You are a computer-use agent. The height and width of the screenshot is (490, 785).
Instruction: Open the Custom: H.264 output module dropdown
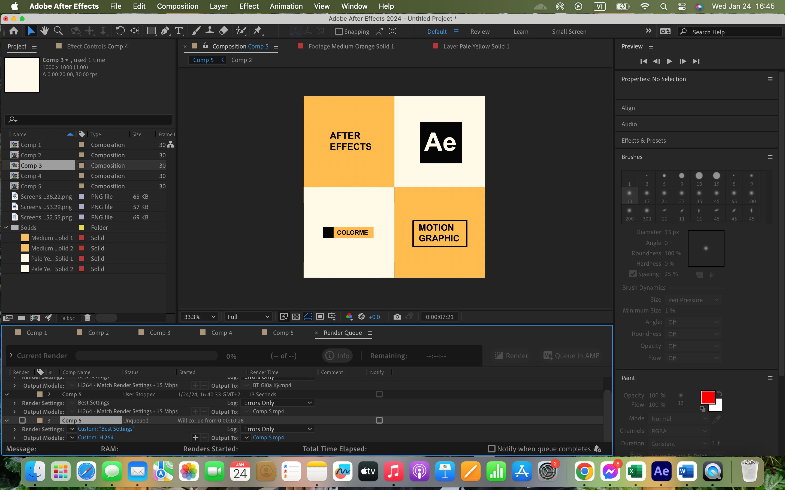tap(72, 437)
